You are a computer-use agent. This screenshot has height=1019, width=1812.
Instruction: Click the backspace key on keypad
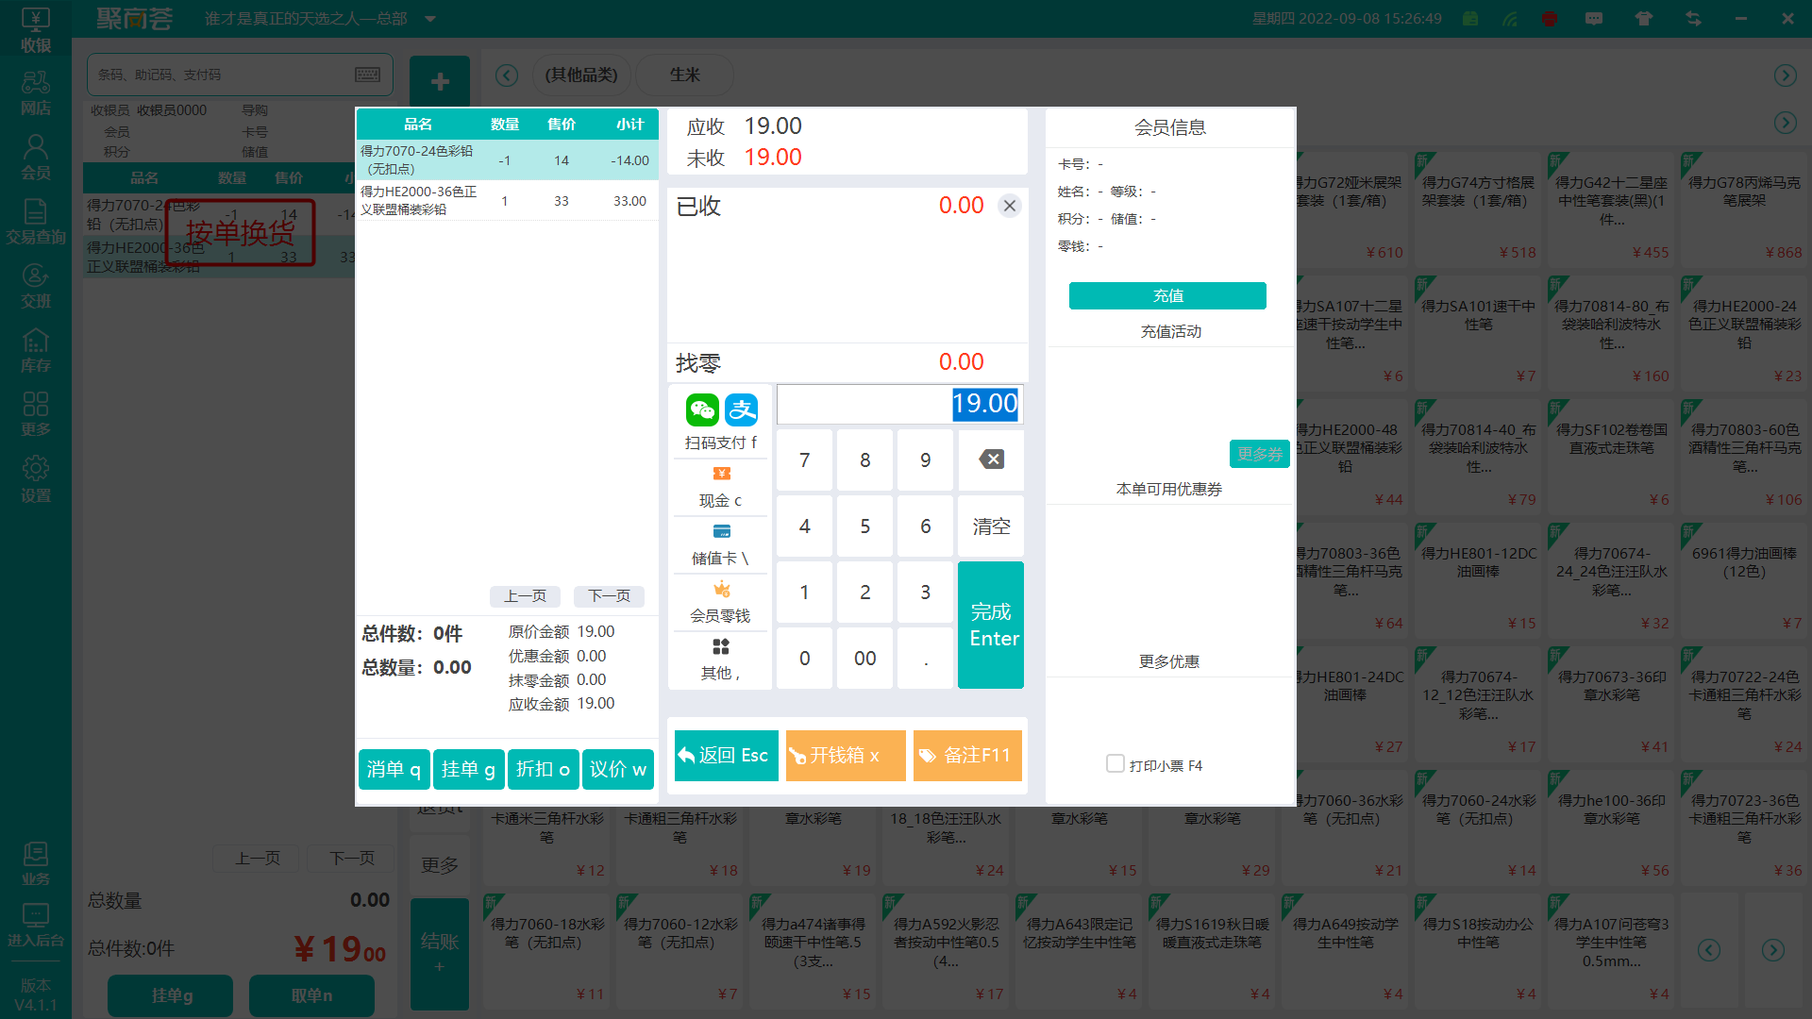[991, 459]
